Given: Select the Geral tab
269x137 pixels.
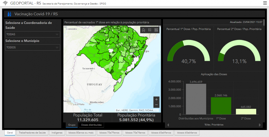Looking at the screenshot, I should coord(10,133).
